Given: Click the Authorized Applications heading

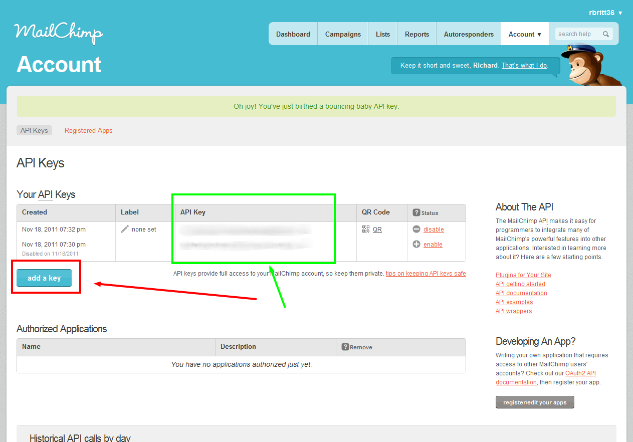Looking at the screenshot, I should (x=62, y=329).
